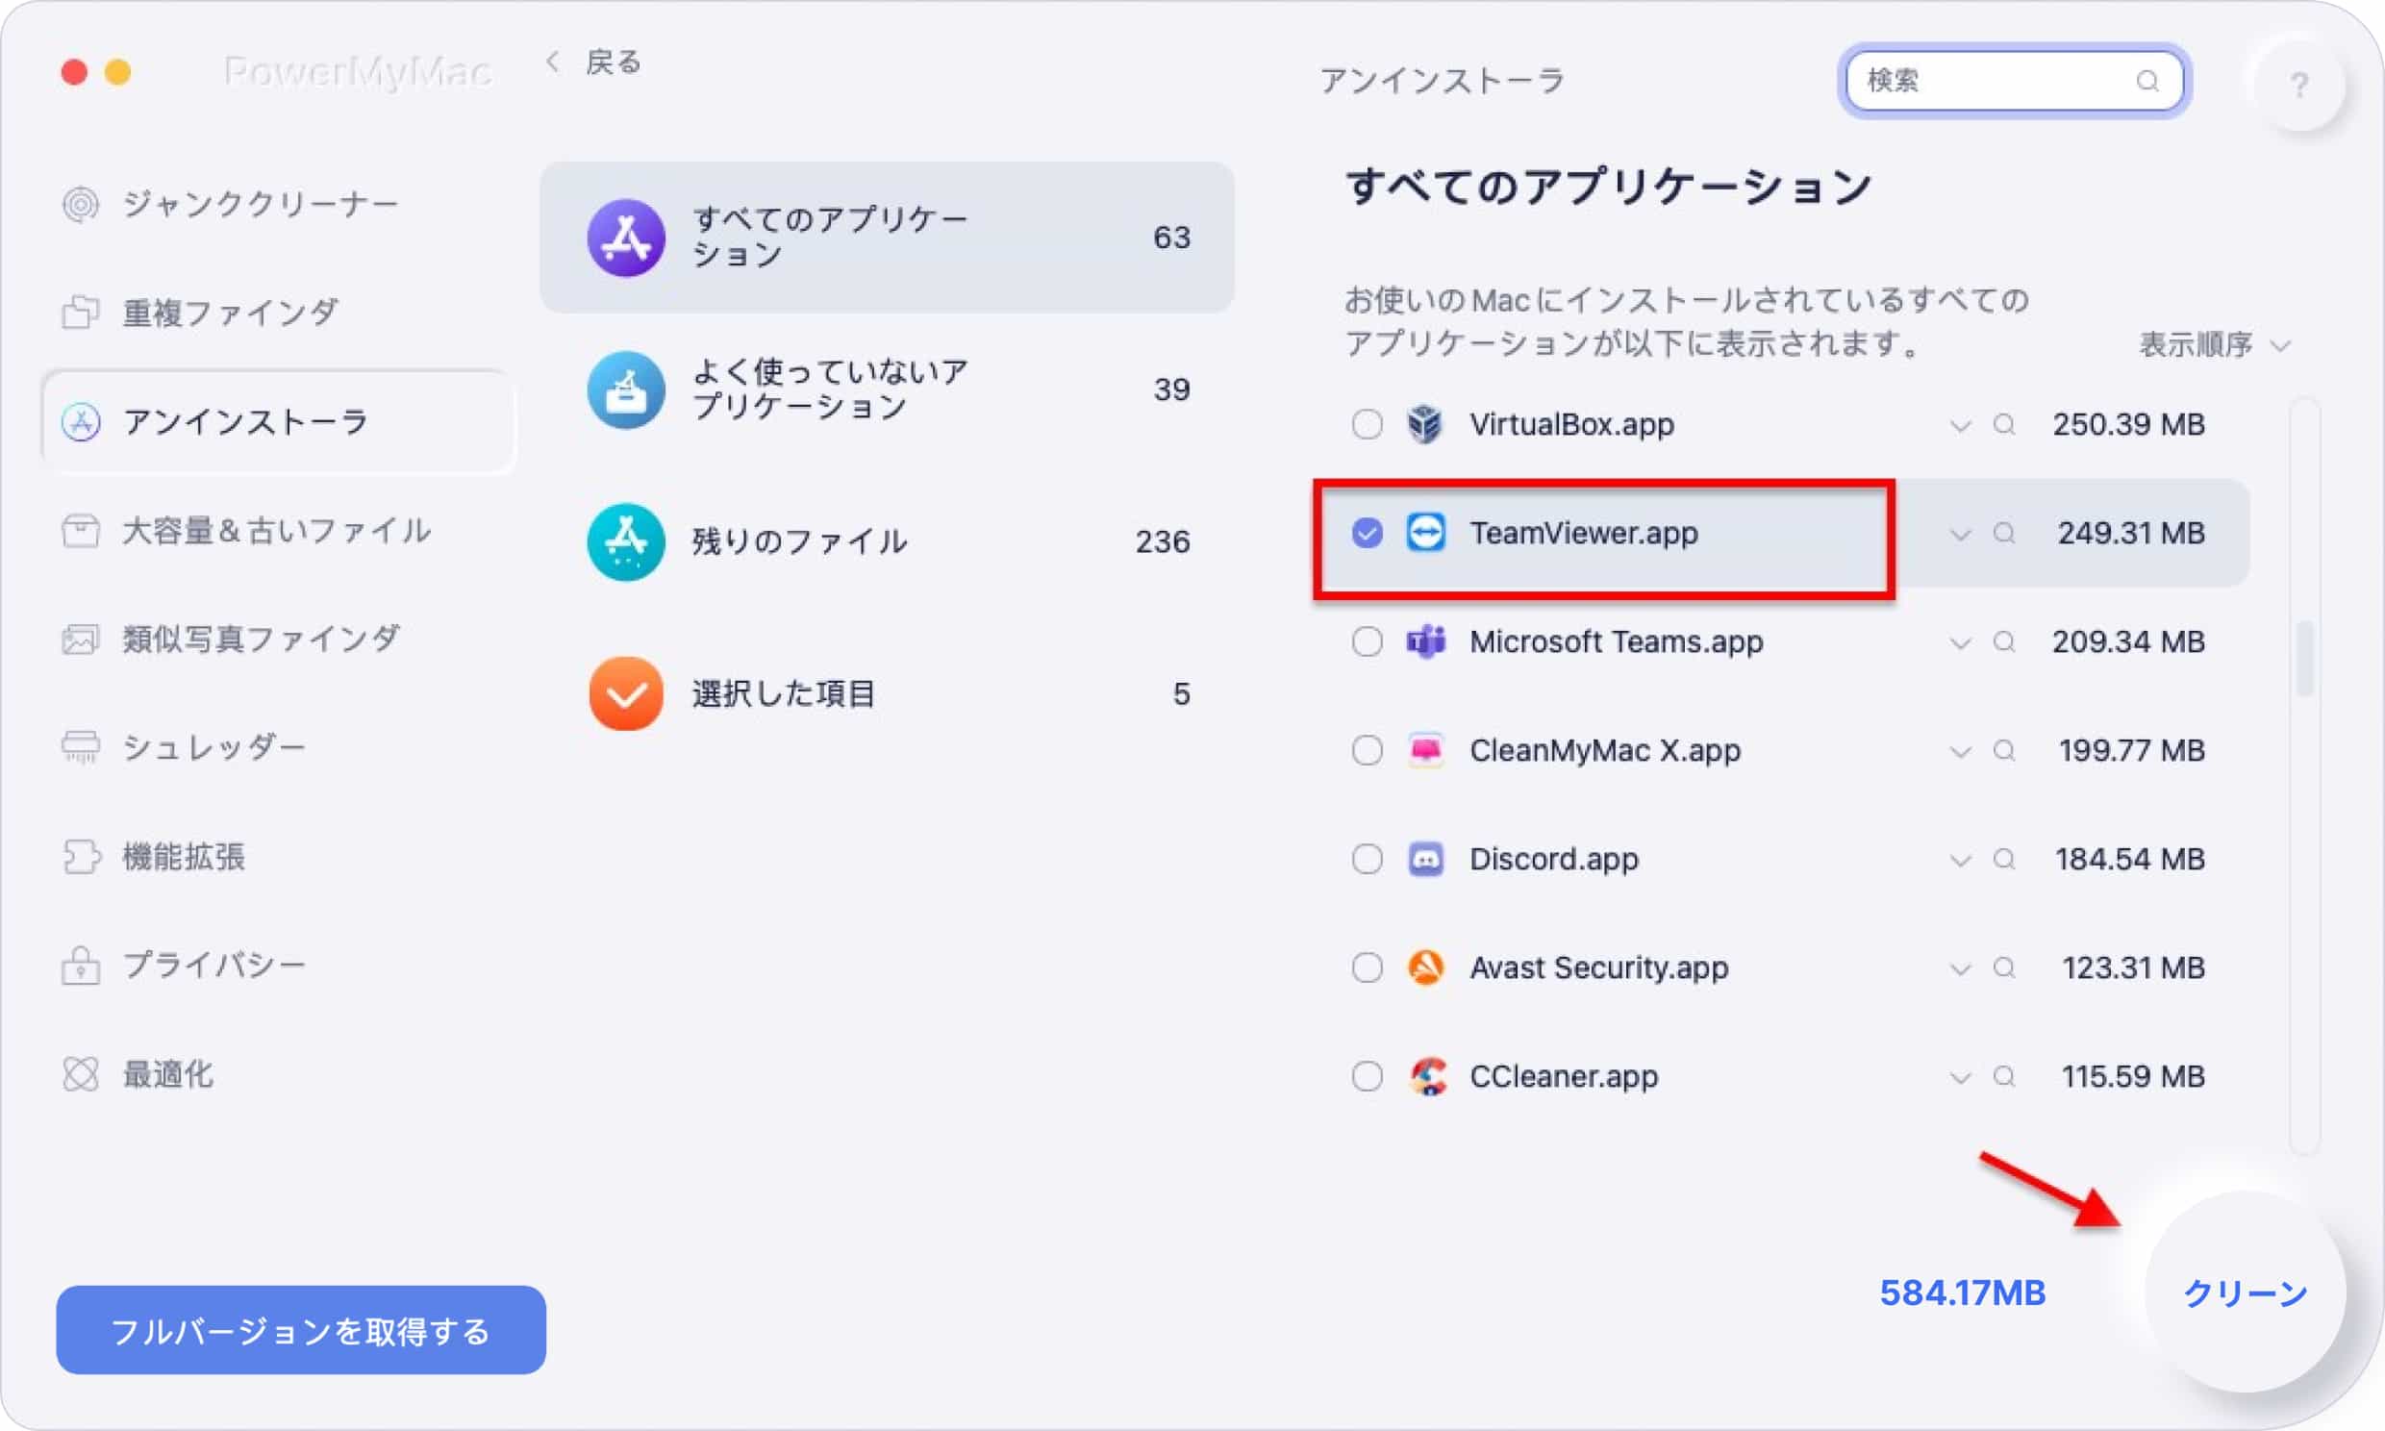2385x1431 pixels.
Task: Click into the 検索 search field
Action: [2015, 81]
